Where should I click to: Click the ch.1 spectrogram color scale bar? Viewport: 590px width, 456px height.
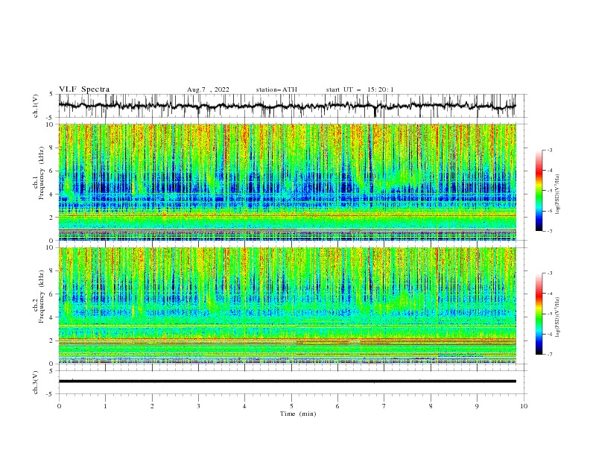point(539,191)
